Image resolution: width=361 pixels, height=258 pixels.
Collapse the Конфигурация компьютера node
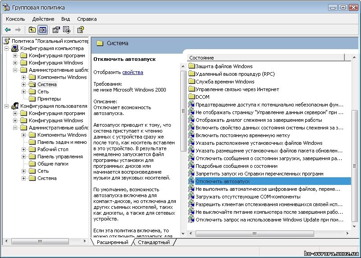click(x=6, y=48)
